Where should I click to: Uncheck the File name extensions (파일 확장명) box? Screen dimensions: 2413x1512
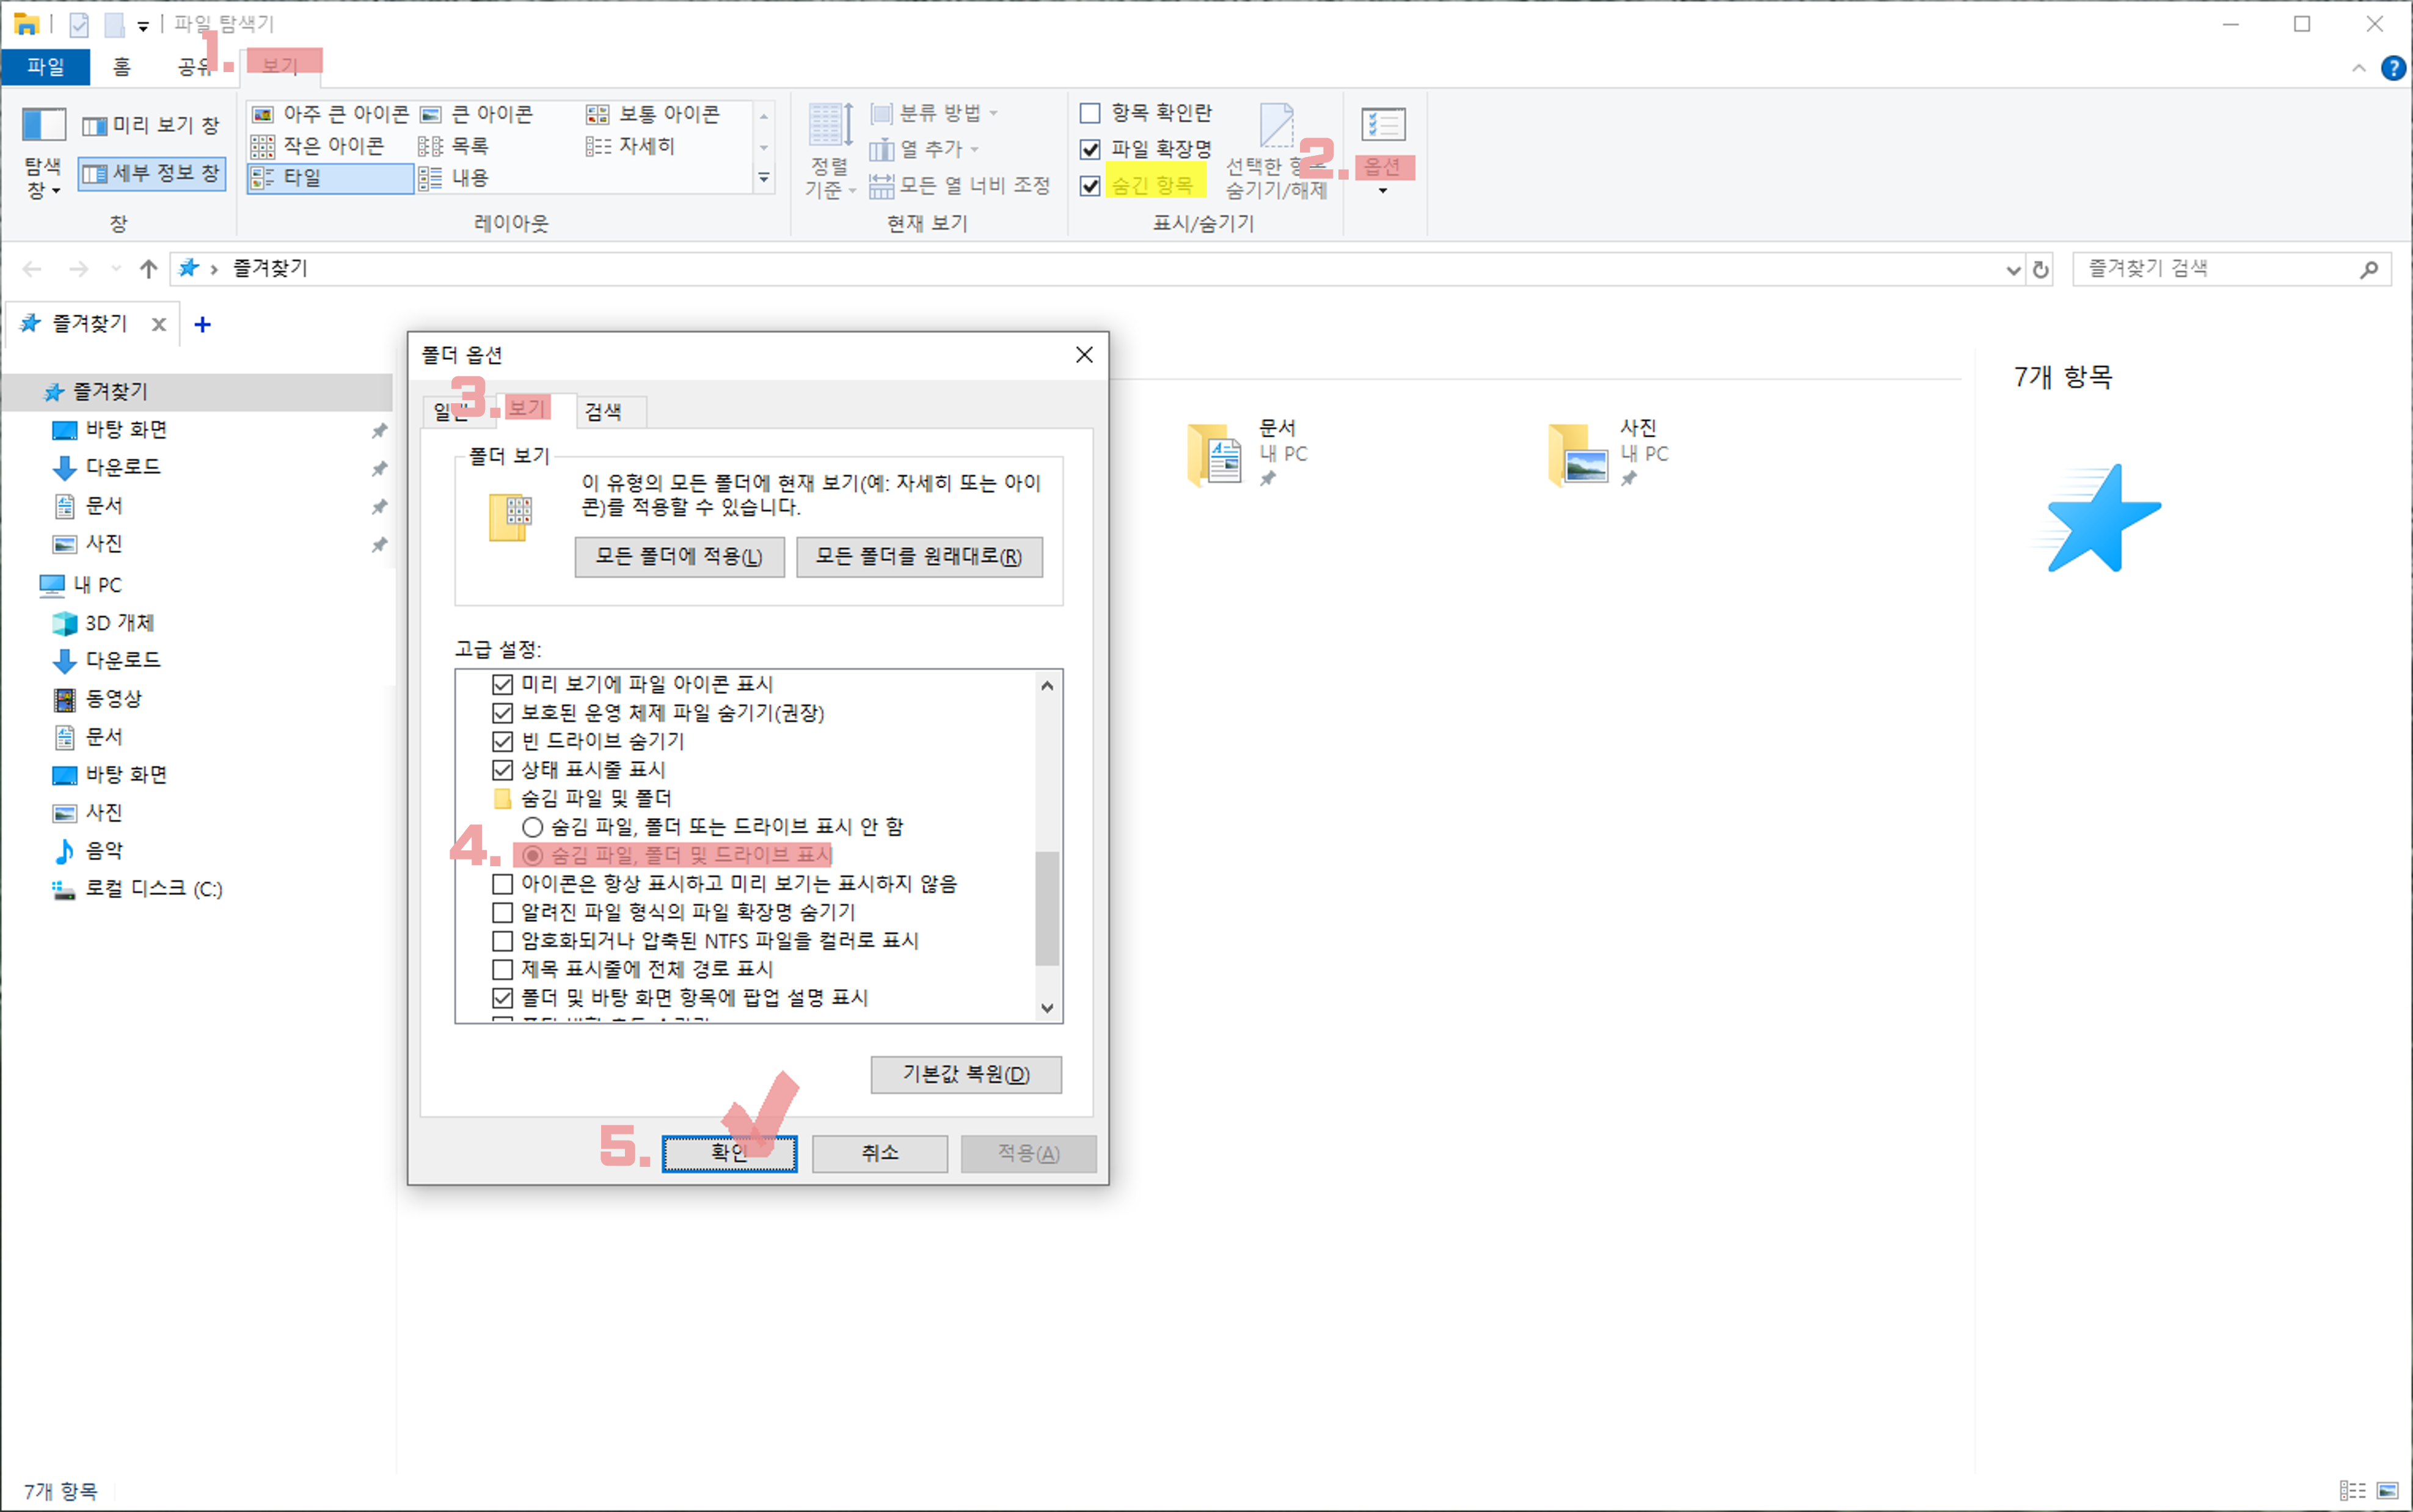coord(1090,150)
